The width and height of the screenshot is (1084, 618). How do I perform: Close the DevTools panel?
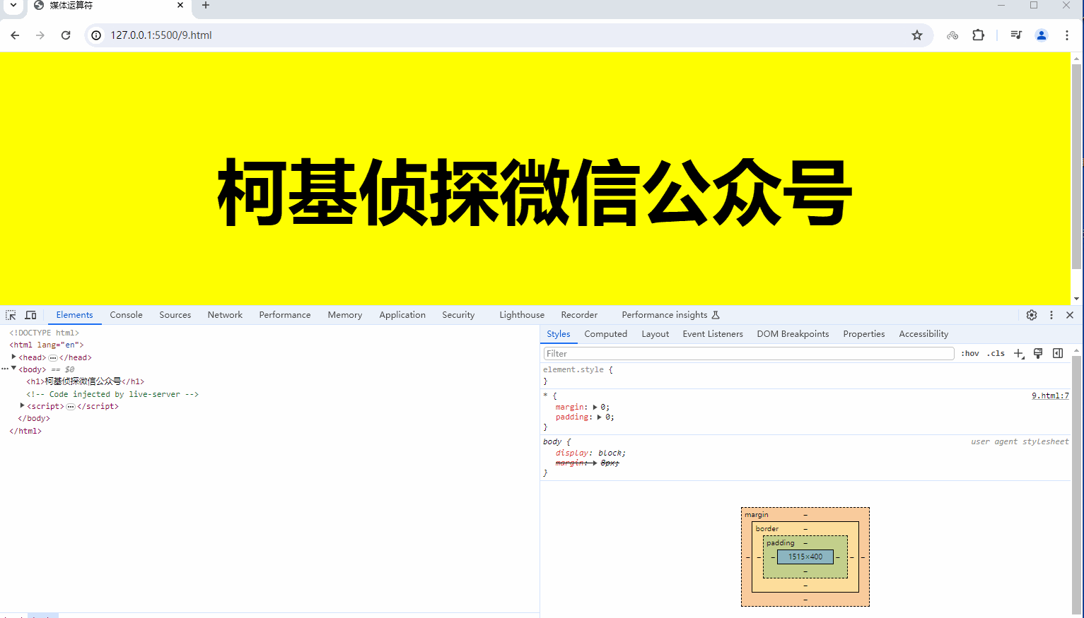pos(1070,315)
